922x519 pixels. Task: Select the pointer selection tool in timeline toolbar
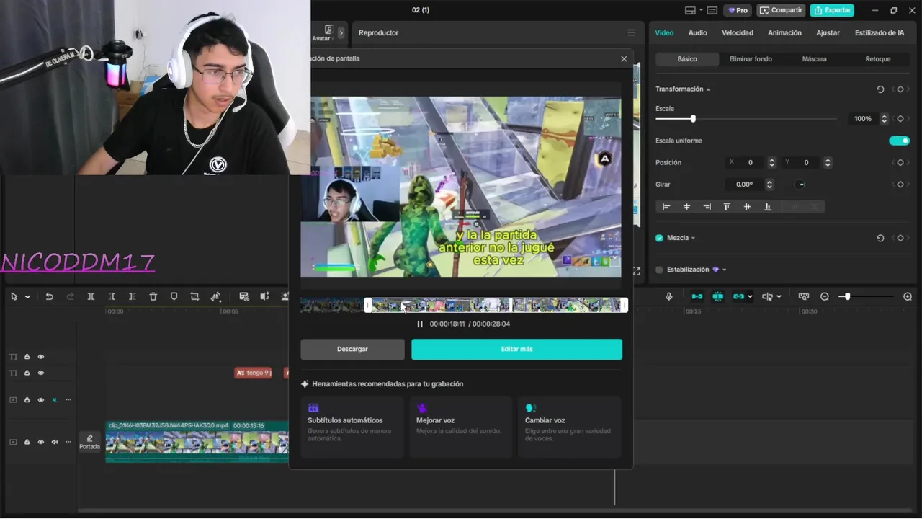(14, 296)
